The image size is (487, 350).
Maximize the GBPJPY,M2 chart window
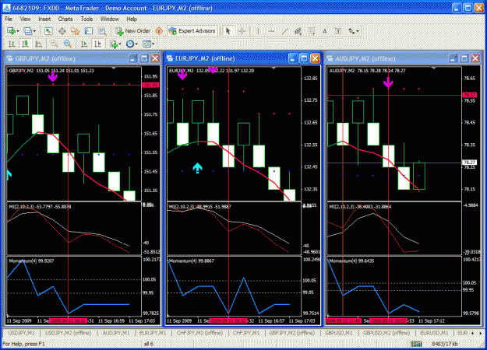coord(144,58)
